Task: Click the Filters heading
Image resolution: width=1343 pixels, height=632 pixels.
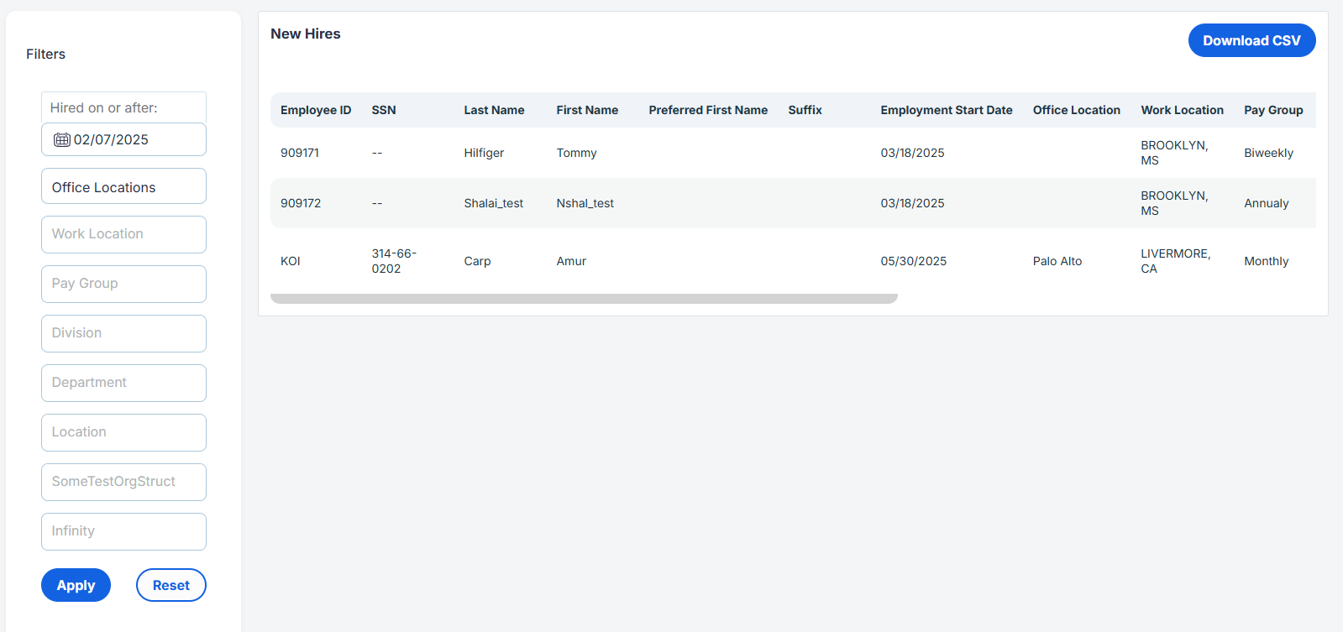Action: 45,54
